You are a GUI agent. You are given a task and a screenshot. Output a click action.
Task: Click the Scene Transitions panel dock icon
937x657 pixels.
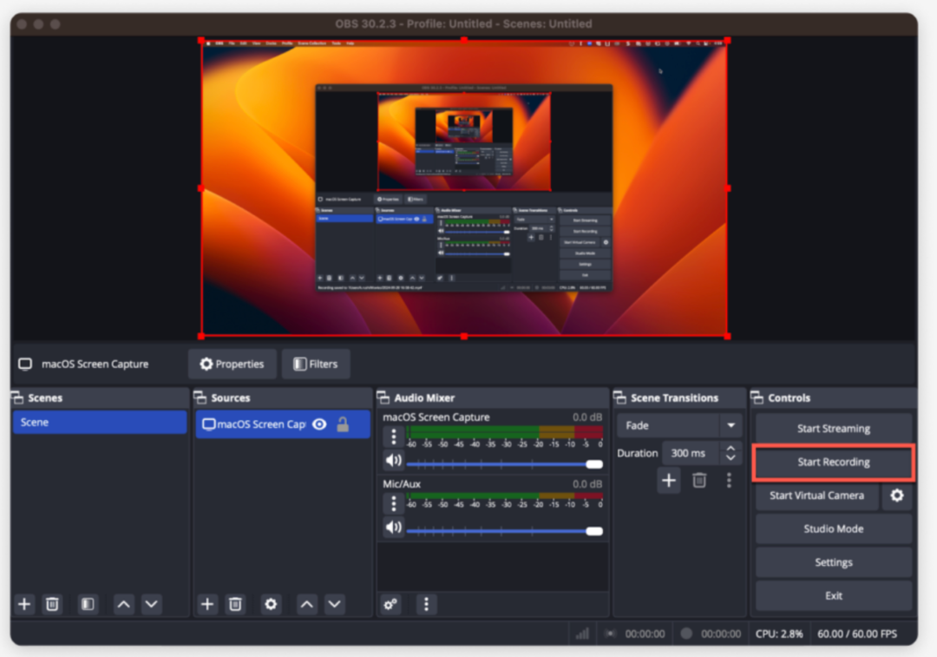619,397
